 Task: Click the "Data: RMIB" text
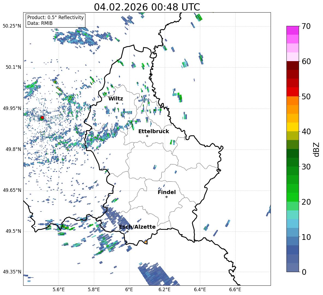click(x=40, y=23)
